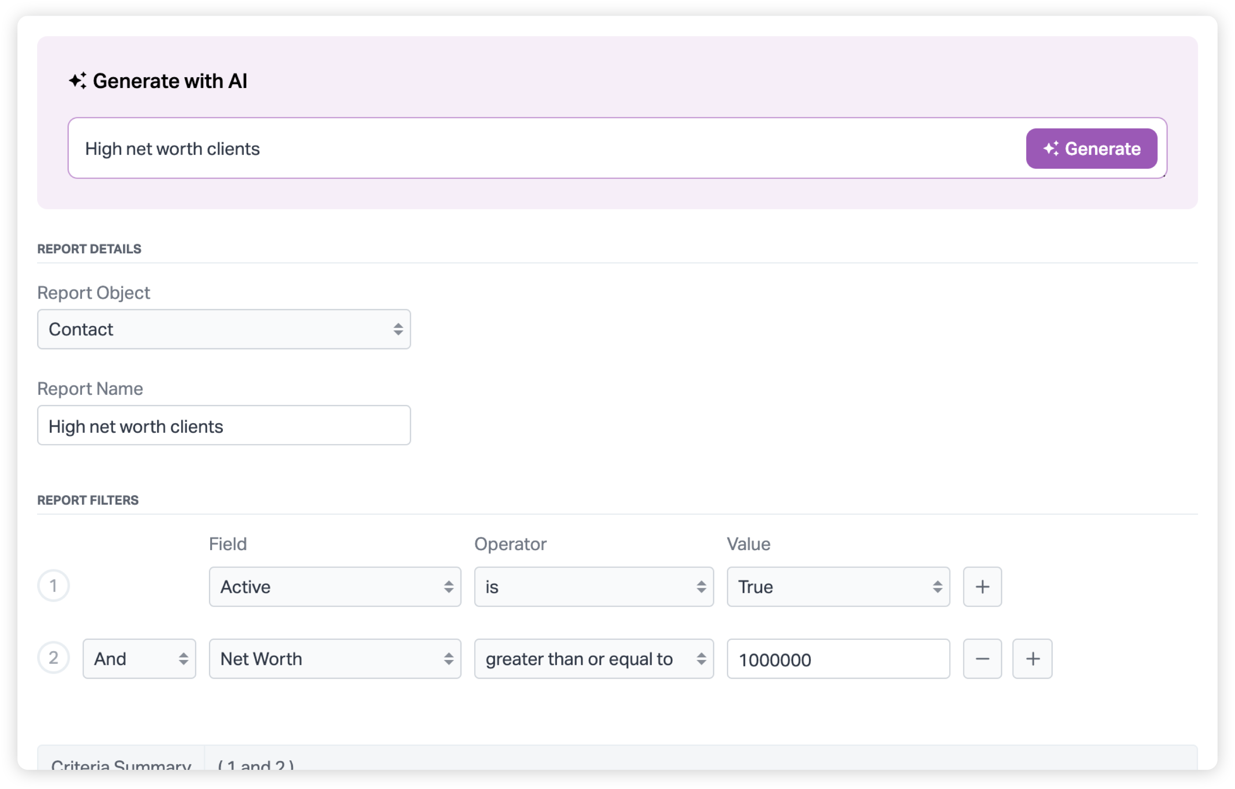Open the 'greater than or equal to' dropdown

594,659
